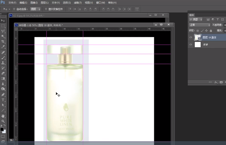Select the Sharpen/Blur tool
This screenshot has height=145, width=226.
[x=3, y=84]
